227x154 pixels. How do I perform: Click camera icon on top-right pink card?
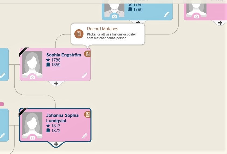[196, 16]
